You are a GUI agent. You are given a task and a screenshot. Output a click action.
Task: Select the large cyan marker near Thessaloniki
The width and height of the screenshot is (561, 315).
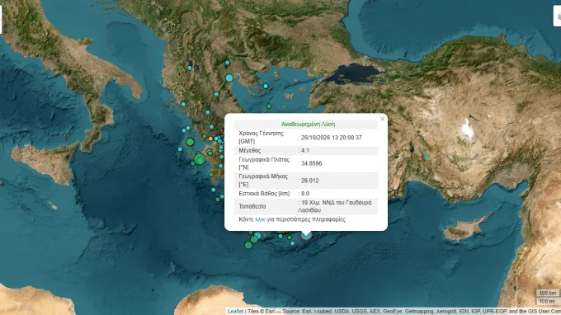click(x=229, y=78)
